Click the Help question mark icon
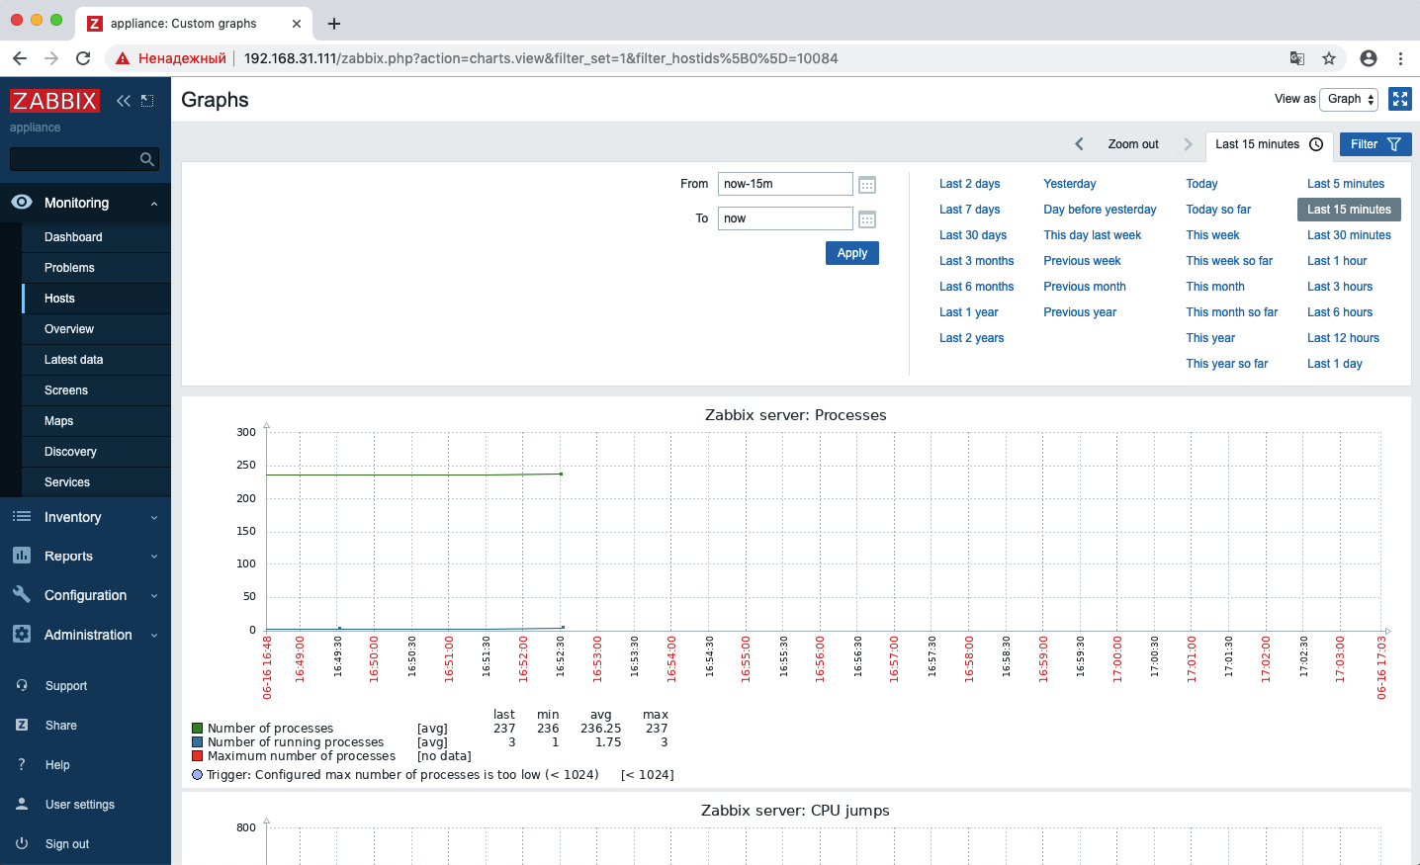 [x=22, y=764]
